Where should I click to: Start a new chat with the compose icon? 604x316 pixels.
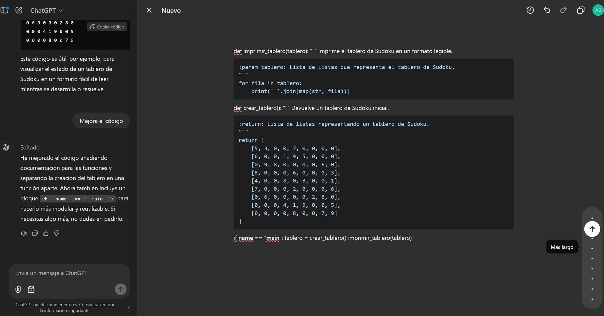[x=19, y=10]
